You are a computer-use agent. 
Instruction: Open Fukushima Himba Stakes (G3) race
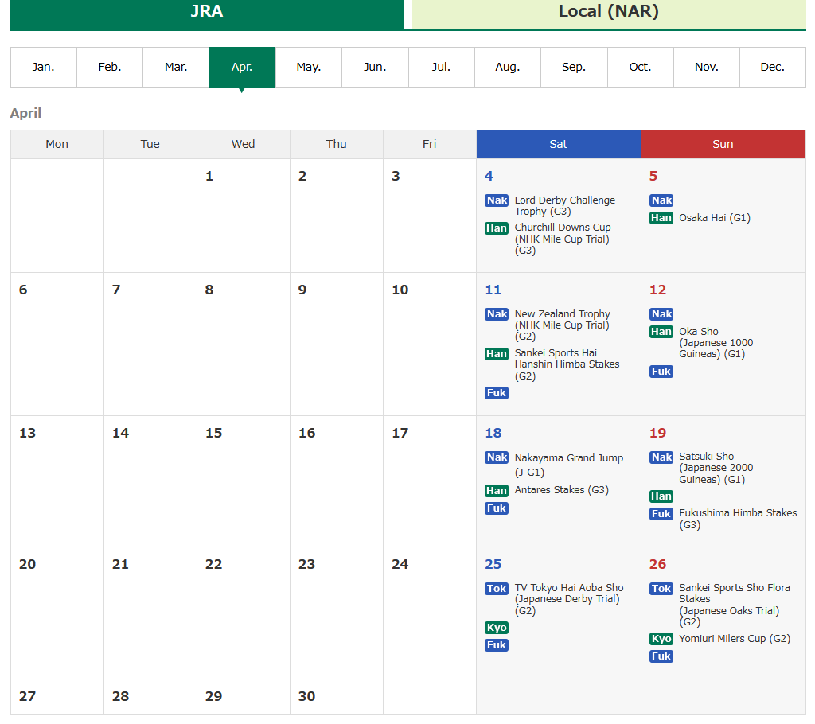(738, 520)
